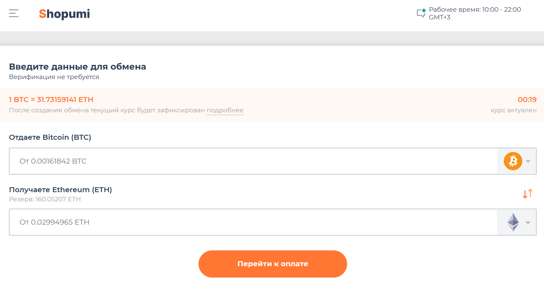Expand the Bitcoin currency dropdown chevron

pos(528,161)
